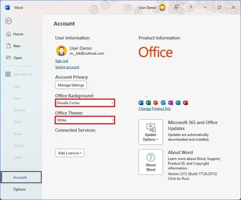Open the Office Background dropdown

[85, 103]
